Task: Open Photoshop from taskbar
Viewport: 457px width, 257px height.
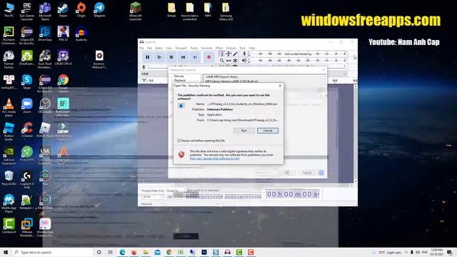Action: (x=204, y=252)
